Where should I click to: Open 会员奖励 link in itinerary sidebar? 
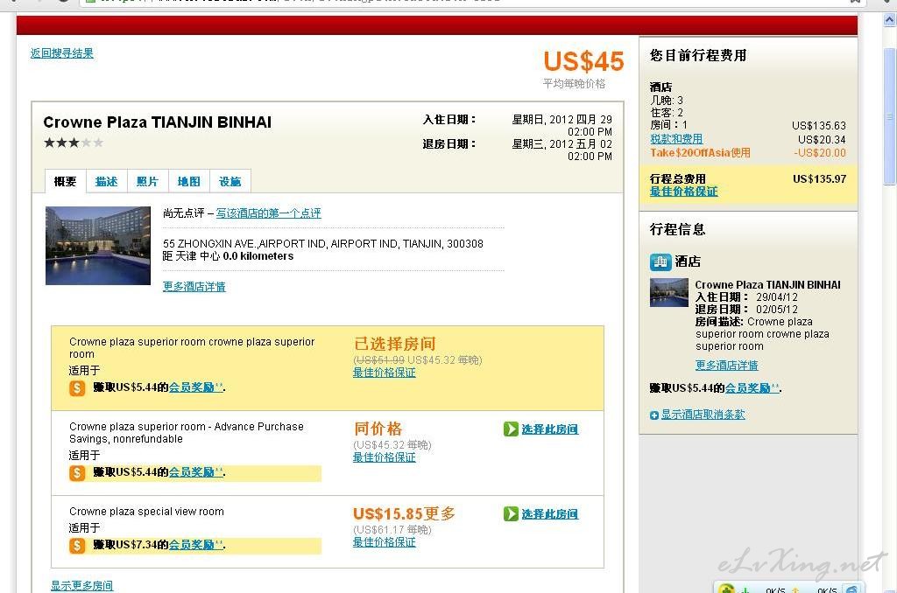752,388
